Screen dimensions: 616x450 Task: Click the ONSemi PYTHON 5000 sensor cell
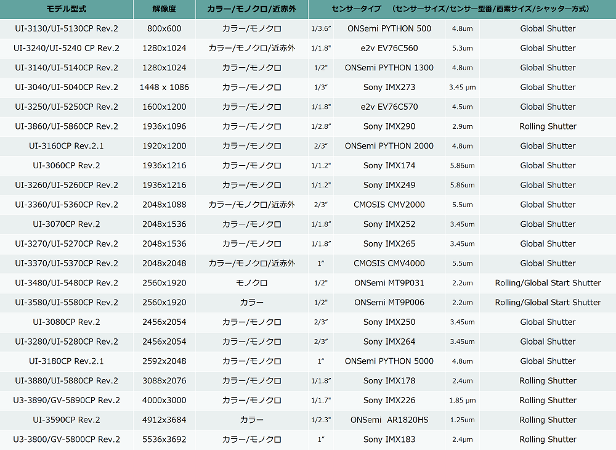click(389, 361)
